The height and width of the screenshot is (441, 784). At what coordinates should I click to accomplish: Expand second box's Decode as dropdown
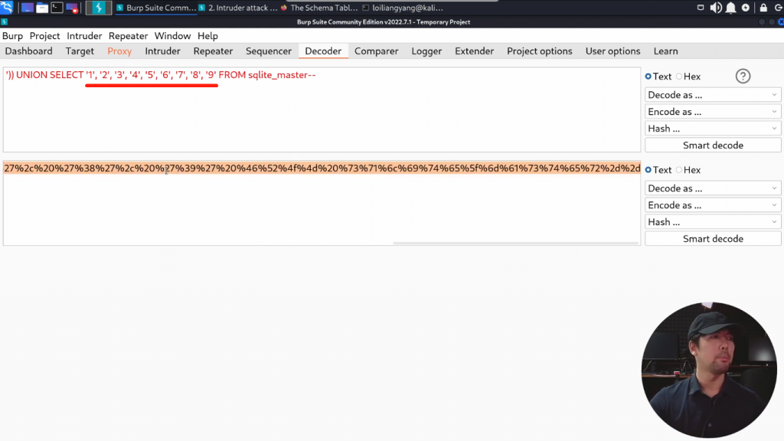713,188
